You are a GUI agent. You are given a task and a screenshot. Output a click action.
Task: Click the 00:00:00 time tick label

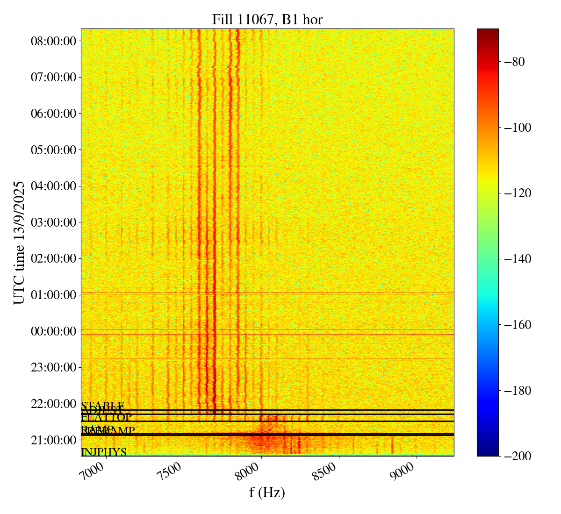pos(53,331)
